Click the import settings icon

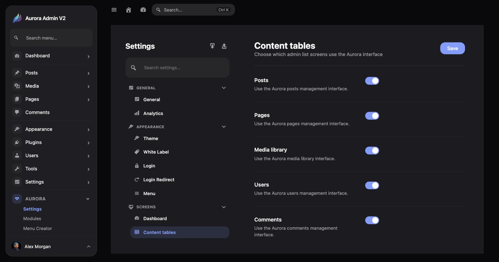pyautogui.click(x=212, y=46)
